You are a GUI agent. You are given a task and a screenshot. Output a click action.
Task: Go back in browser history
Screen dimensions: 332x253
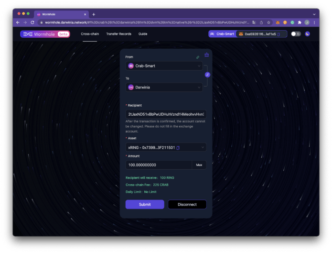[18, 22]
